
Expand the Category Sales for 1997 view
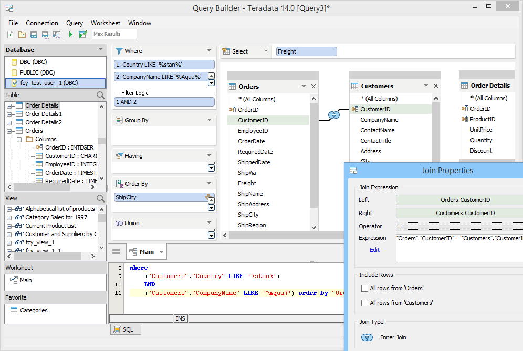(9, 218)
